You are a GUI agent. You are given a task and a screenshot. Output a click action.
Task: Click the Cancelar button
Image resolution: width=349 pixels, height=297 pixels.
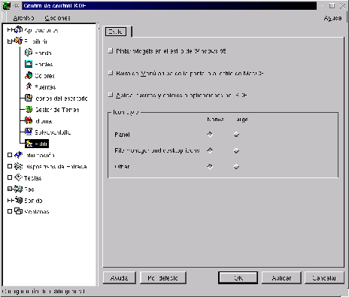pos(324,277)
